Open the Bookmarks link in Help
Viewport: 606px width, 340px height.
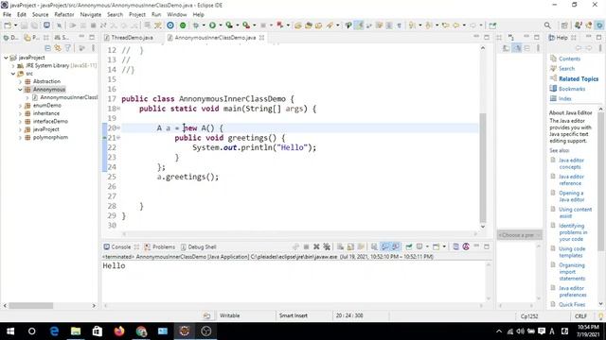pos(572,89)
